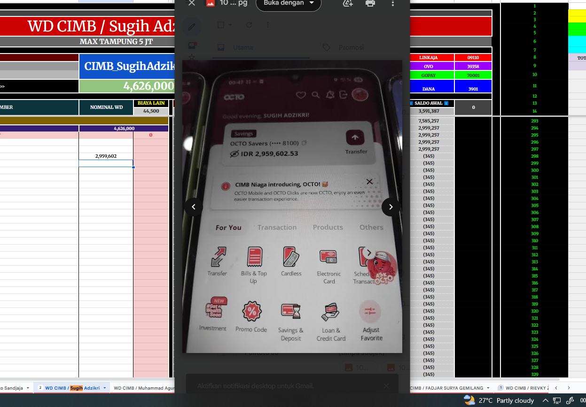This screenshot has height=407, width=586.
Task: Open the 'WD CIMB / Sugih Adzikri' sheet tab
Action: [72, 388]
